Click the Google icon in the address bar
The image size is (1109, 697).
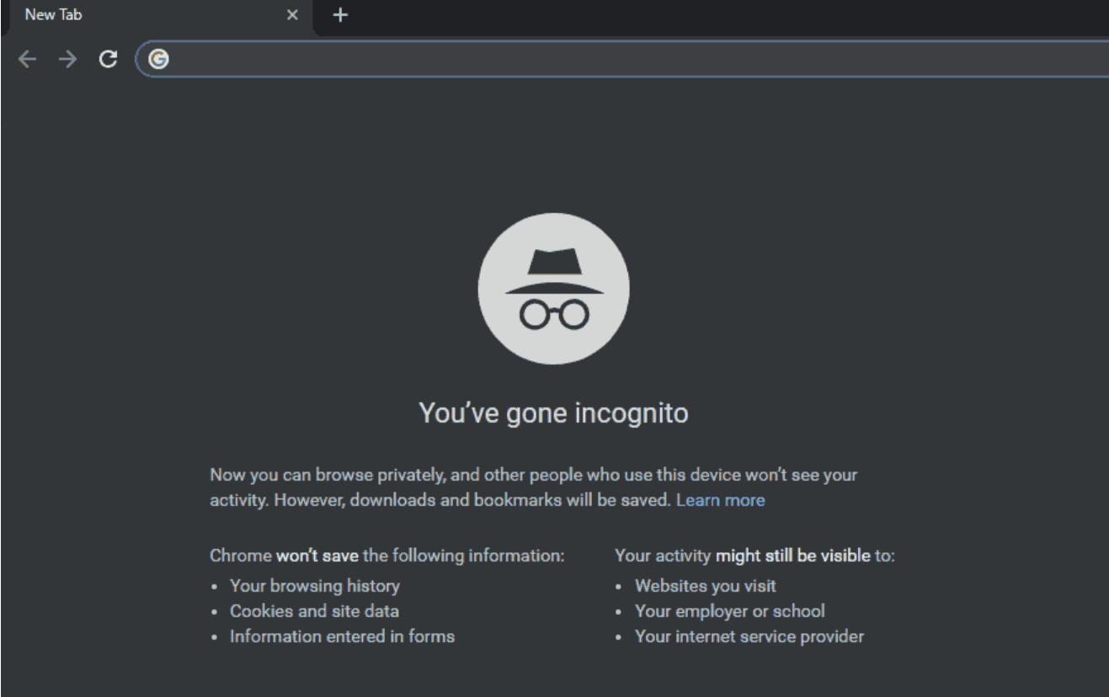[158, 59]
